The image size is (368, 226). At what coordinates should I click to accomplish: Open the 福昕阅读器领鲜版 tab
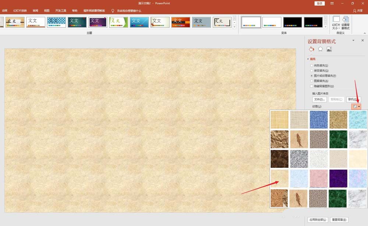[94, 11]
